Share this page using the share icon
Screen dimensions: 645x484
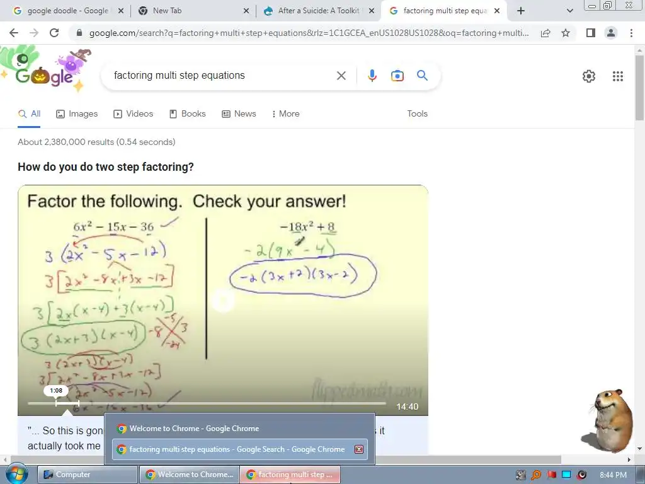coord(545,33)
